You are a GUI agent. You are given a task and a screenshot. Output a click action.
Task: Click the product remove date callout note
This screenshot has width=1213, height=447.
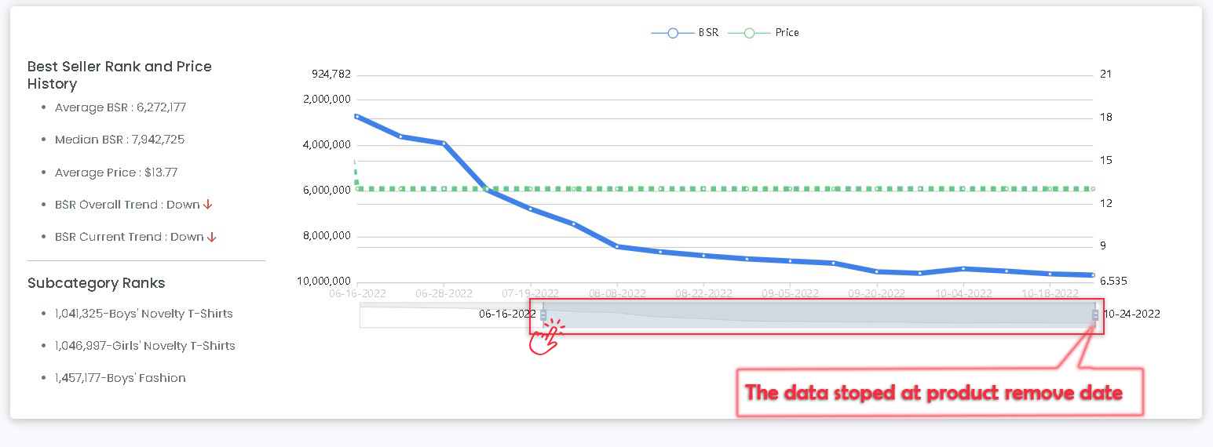click(933, 392)
